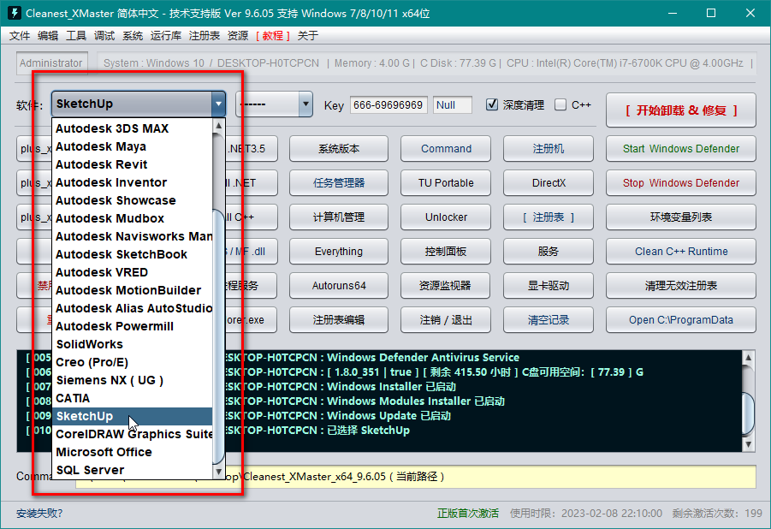Click 清空记录 button
This screenshot has width=771, height=529.
point(549,320)
